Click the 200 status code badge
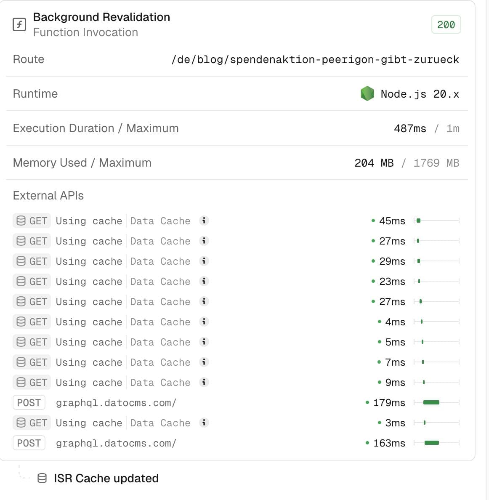 [446, 25]
